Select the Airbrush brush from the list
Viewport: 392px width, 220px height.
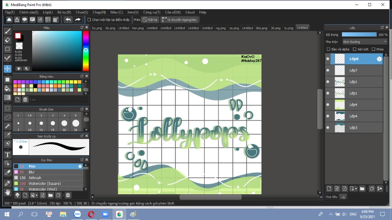[x=35, y=178]
